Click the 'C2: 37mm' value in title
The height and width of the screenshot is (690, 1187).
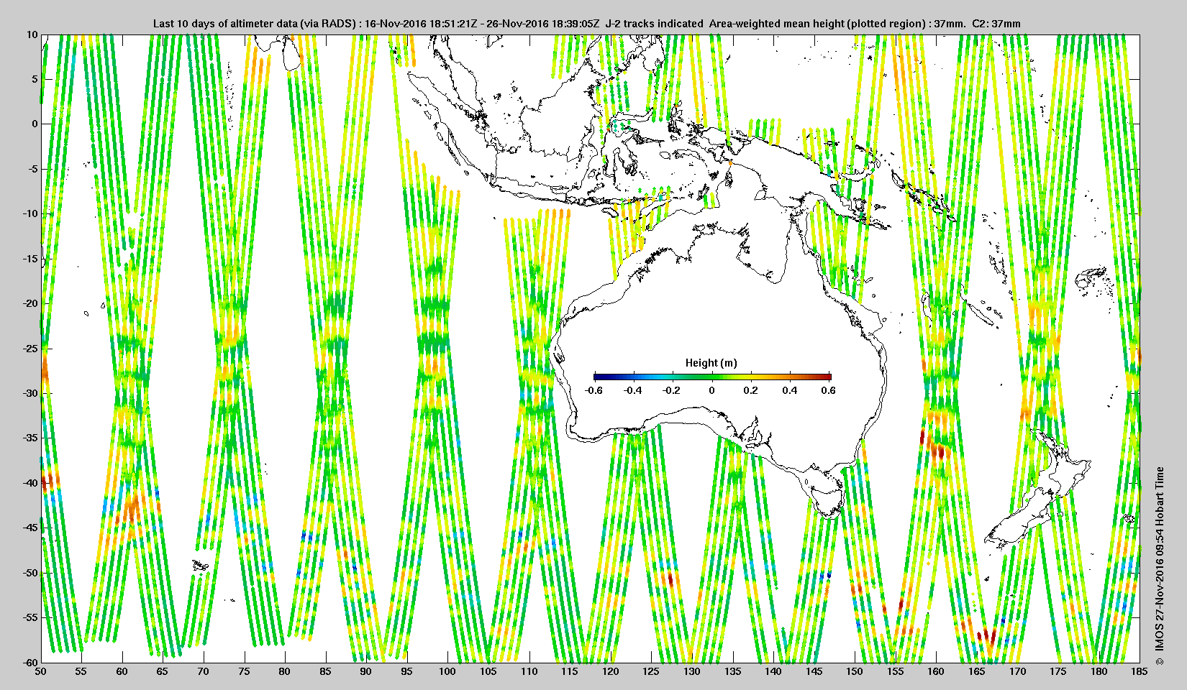coord(996,24)
